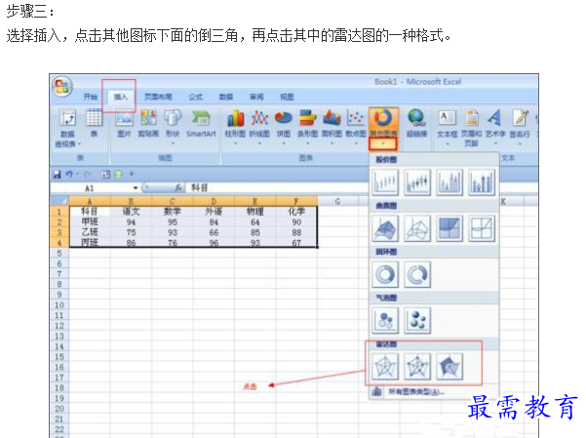Click the SmartArt icon
Screen dimensions: 586x438
click(x=201, y=118)
